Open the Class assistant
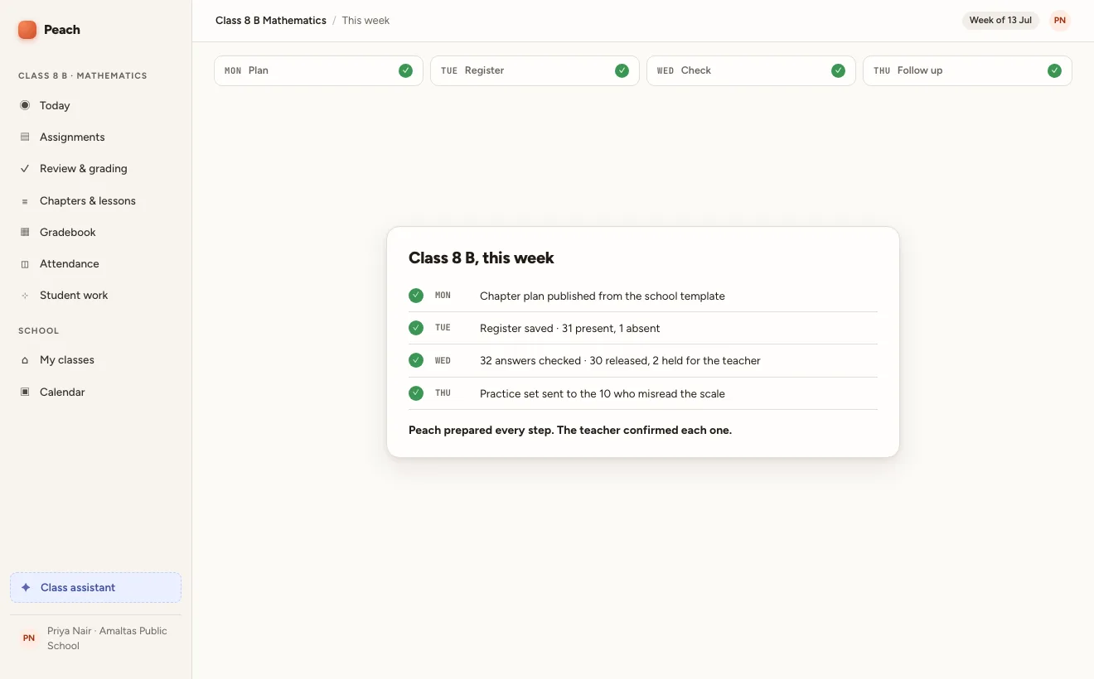 pos(96,587)
